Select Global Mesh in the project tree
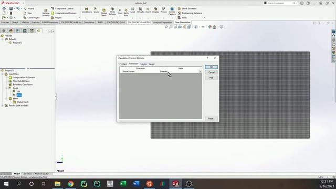Image resolution: width=336 pixels, height=189 pixels. coord(23,102)
